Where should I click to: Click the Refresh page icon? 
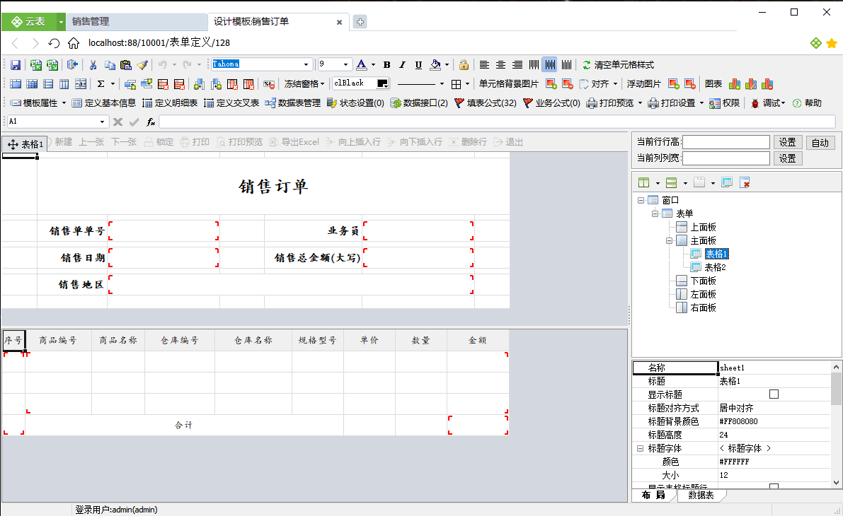coord(54,43)
